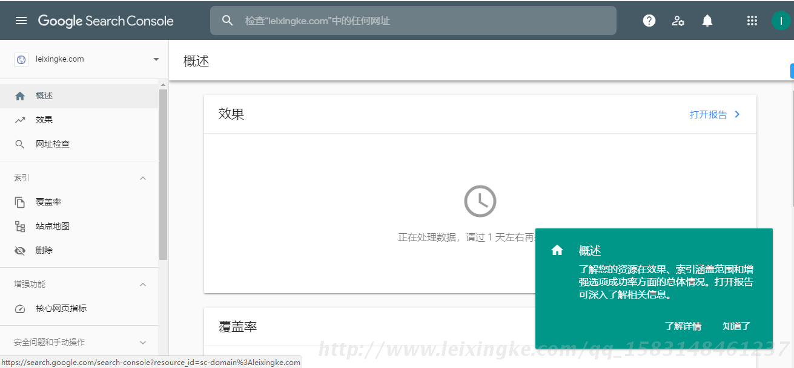The width and height of the screenshot is (794, 368).
Task: Click the sitemap icon beside 站点地图
Action: 20,227
